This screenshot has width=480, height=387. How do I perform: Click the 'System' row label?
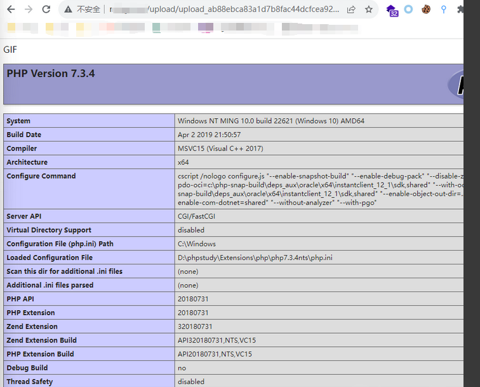pos(18,121)
